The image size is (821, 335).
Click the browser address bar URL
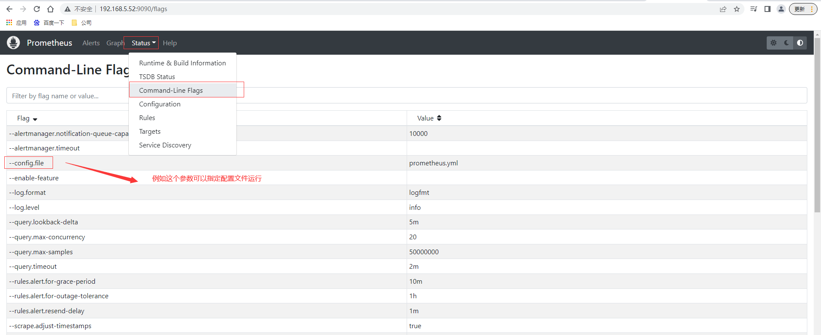(x=133, y=9)
